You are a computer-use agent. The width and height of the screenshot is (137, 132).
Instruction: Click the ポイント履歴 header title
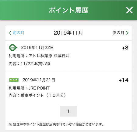coord(68,10)
